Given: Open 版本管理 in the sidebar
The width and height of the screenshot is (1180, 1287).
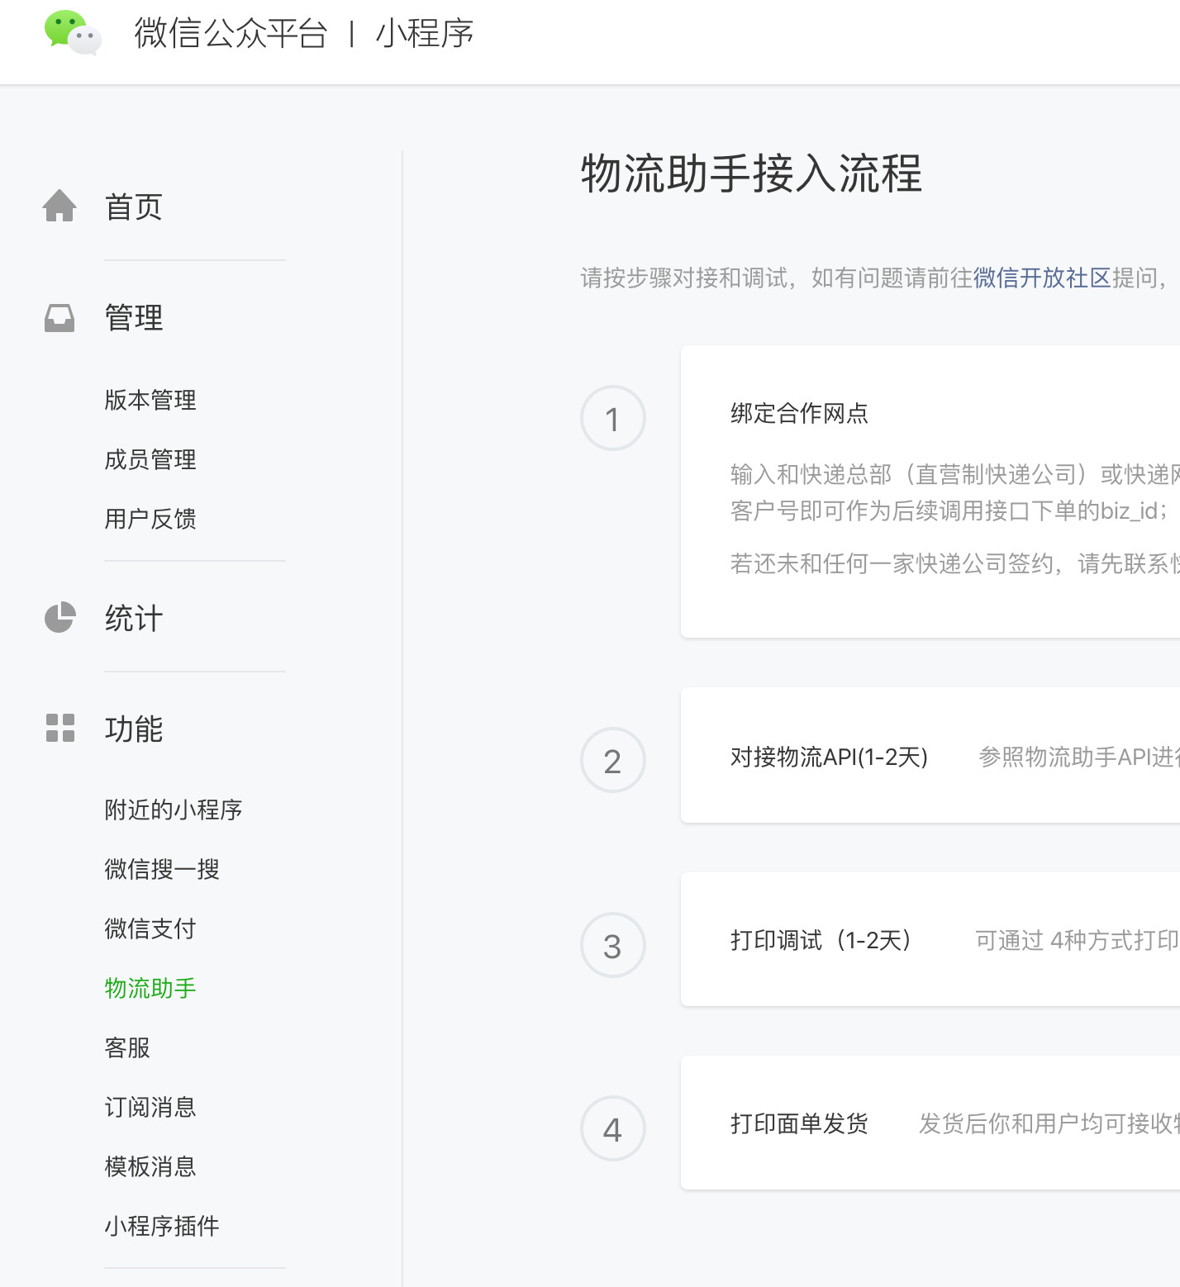Looking at the screenshot, I should 150,400.
